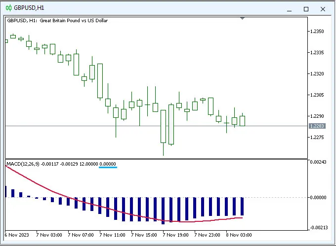The height and width of the screenshot is (246, 336).
Task: Click the GBPUSD,H1 title bar text
Action: (x=29, y=8)
